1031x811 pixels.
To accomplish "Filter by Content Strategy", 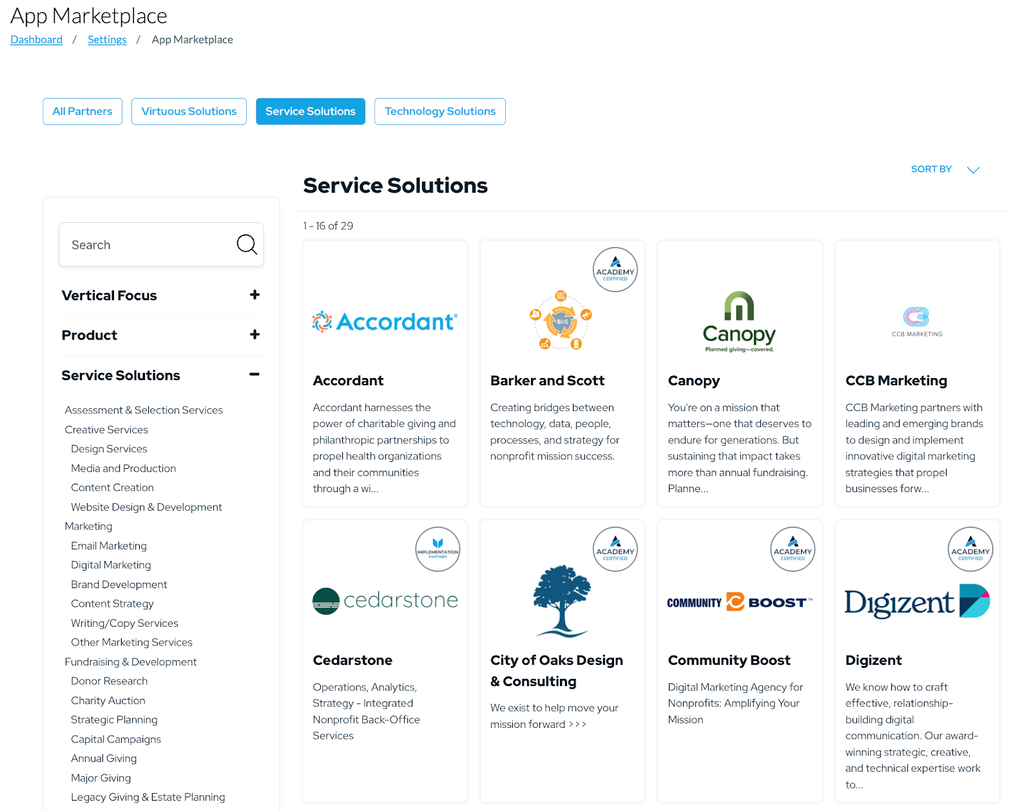I will 112,604.
